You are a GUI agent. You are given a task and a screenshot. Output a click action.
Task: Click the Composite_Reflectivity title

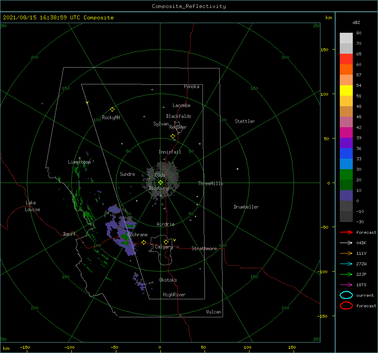[189, 6]
